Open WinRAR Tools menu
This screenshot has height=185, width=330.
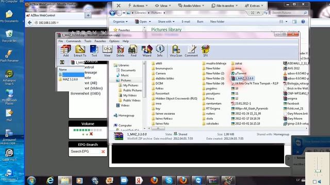pyautogui.click(x=88, y=41)
